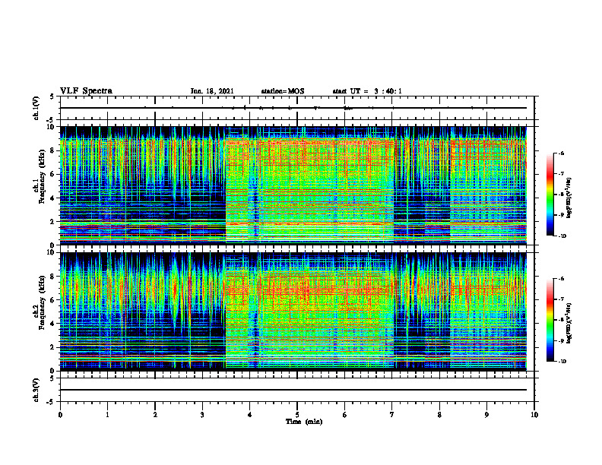
Task: Click the ch.1 colorbar log(PSD) unit label
Action: [x=569, y=198]
